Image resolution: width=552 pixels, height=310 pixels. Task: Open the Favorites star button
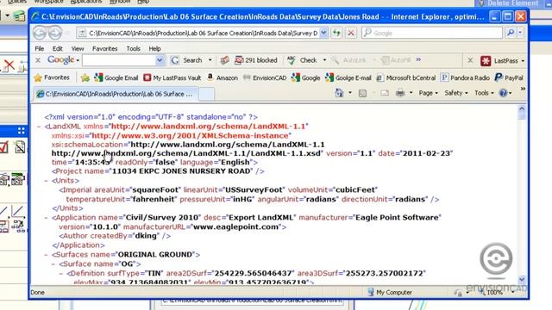[x=52, y=77]
